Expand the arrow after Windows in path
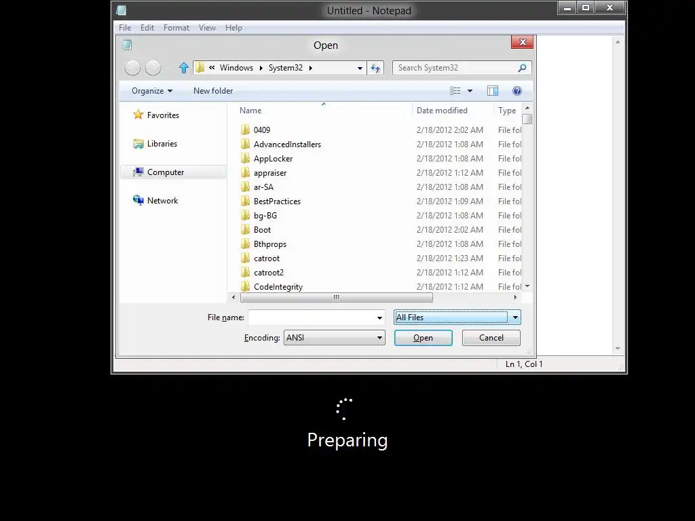Viewport: 695px width, 521px height. point(261,68)
